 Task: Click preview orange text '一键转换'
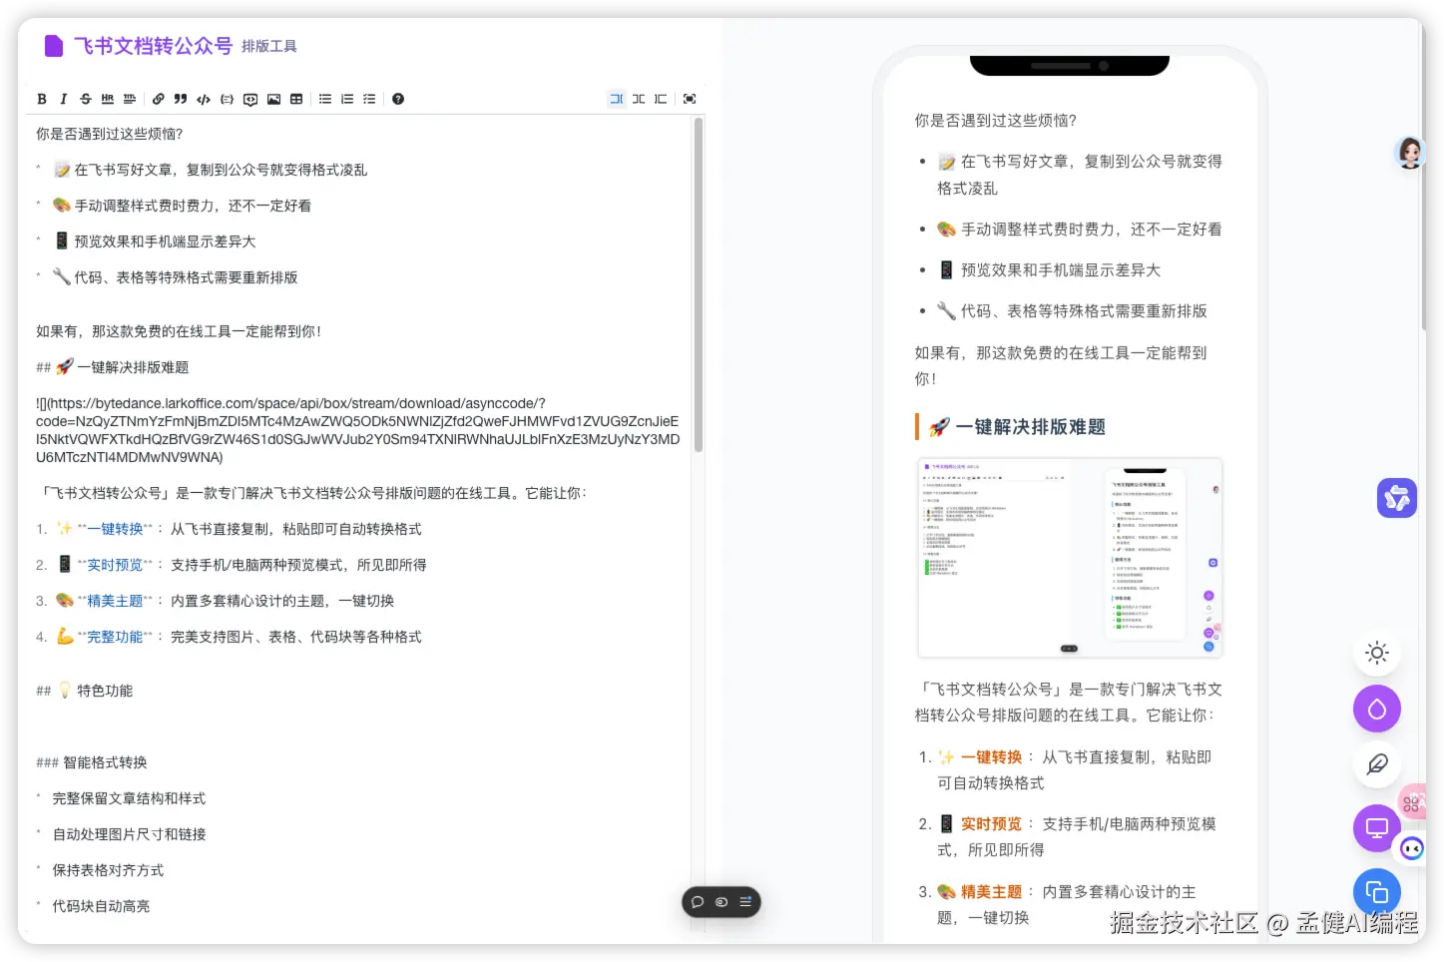(991, 757)
